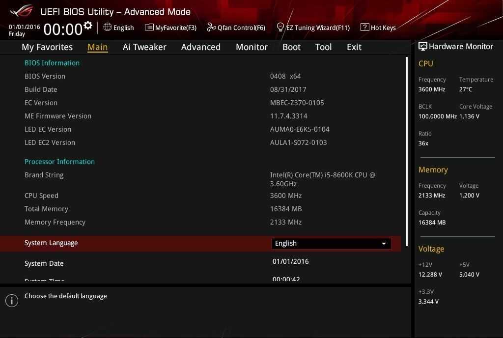Open the Monitor tab
The image size is (503, 338).
(x=251, y=47)
